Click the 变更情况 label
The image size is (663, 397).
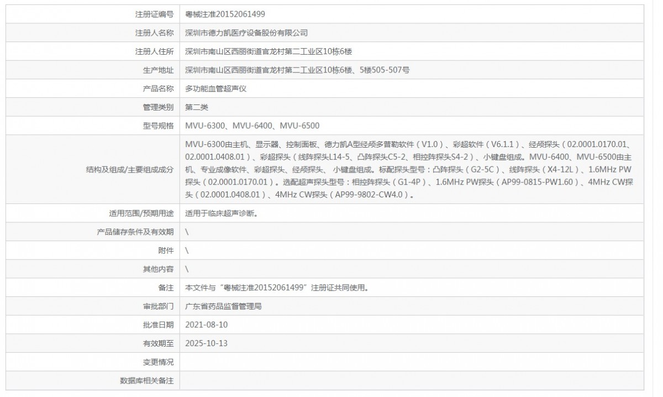[158, 362]
